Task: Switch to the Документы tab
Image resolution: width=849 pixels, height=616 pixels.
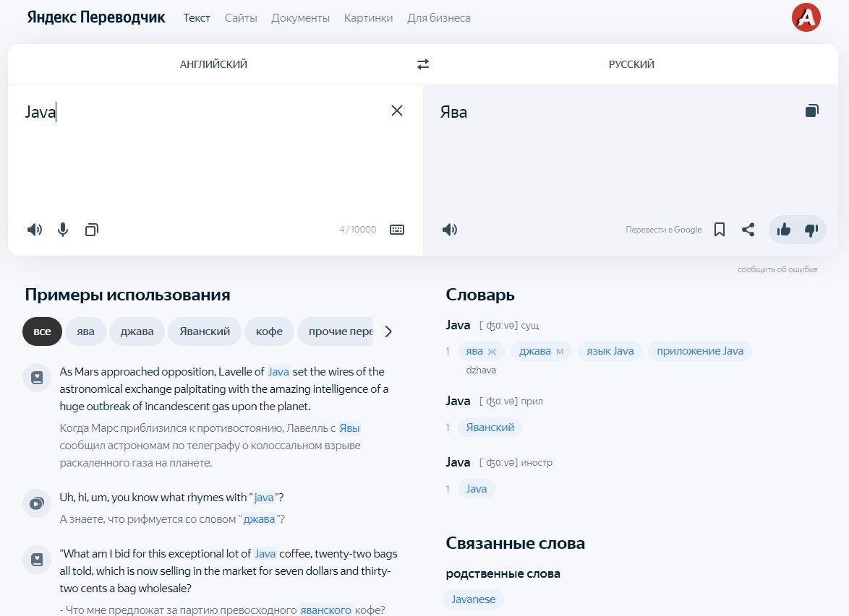Action: (x=301, y=18)
